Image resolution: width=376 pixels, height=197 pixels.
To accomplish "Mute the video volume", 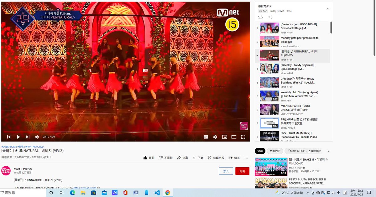I will click(x=37, y=137).
